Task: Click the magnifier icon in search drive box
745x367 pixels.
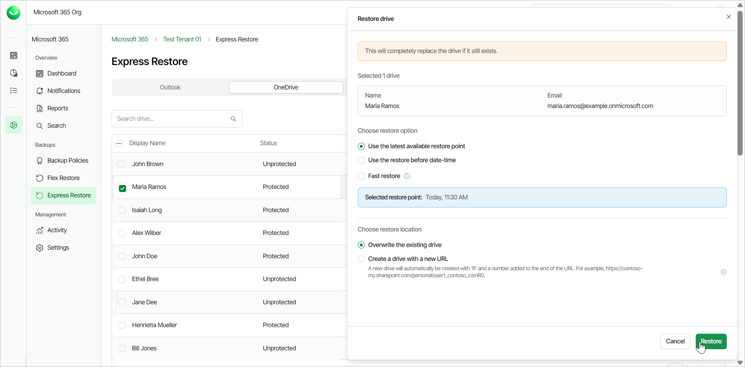Action: [x=233, y=119]
